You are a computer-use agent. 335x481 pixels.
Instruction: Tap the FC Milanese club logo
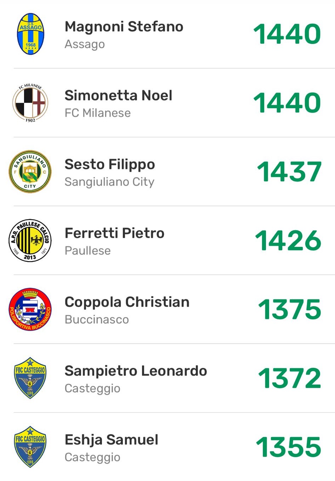pyautogui.click(x=30, y=103)
